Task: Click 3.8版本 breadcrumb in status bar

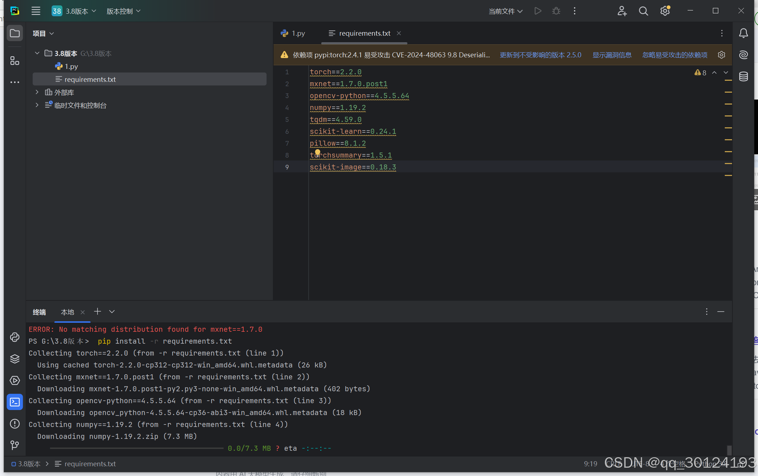Action: tap(26, 464)
